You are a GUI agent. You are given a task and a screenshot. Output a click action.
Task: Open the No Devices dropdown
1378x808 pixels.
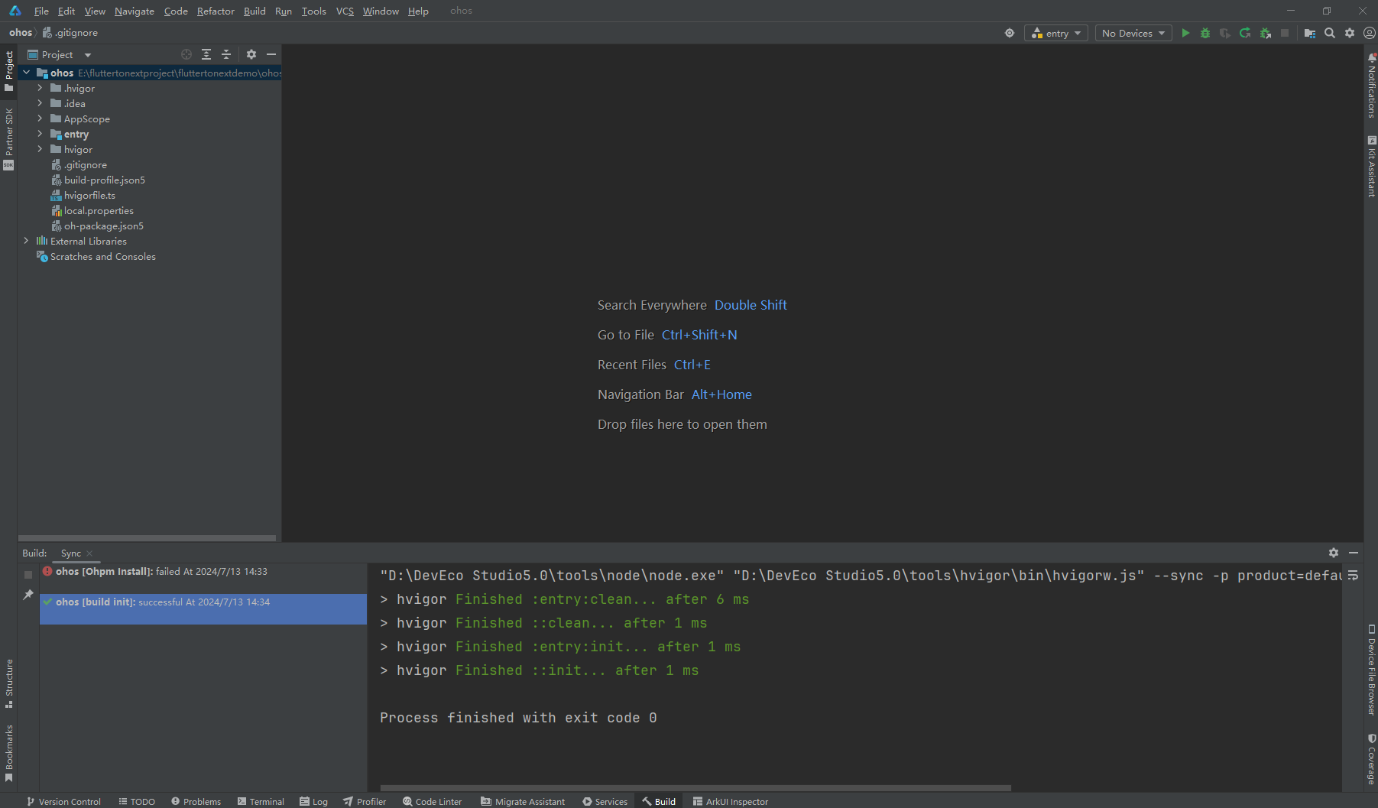pyautogui.click(x=1133, y=33)
